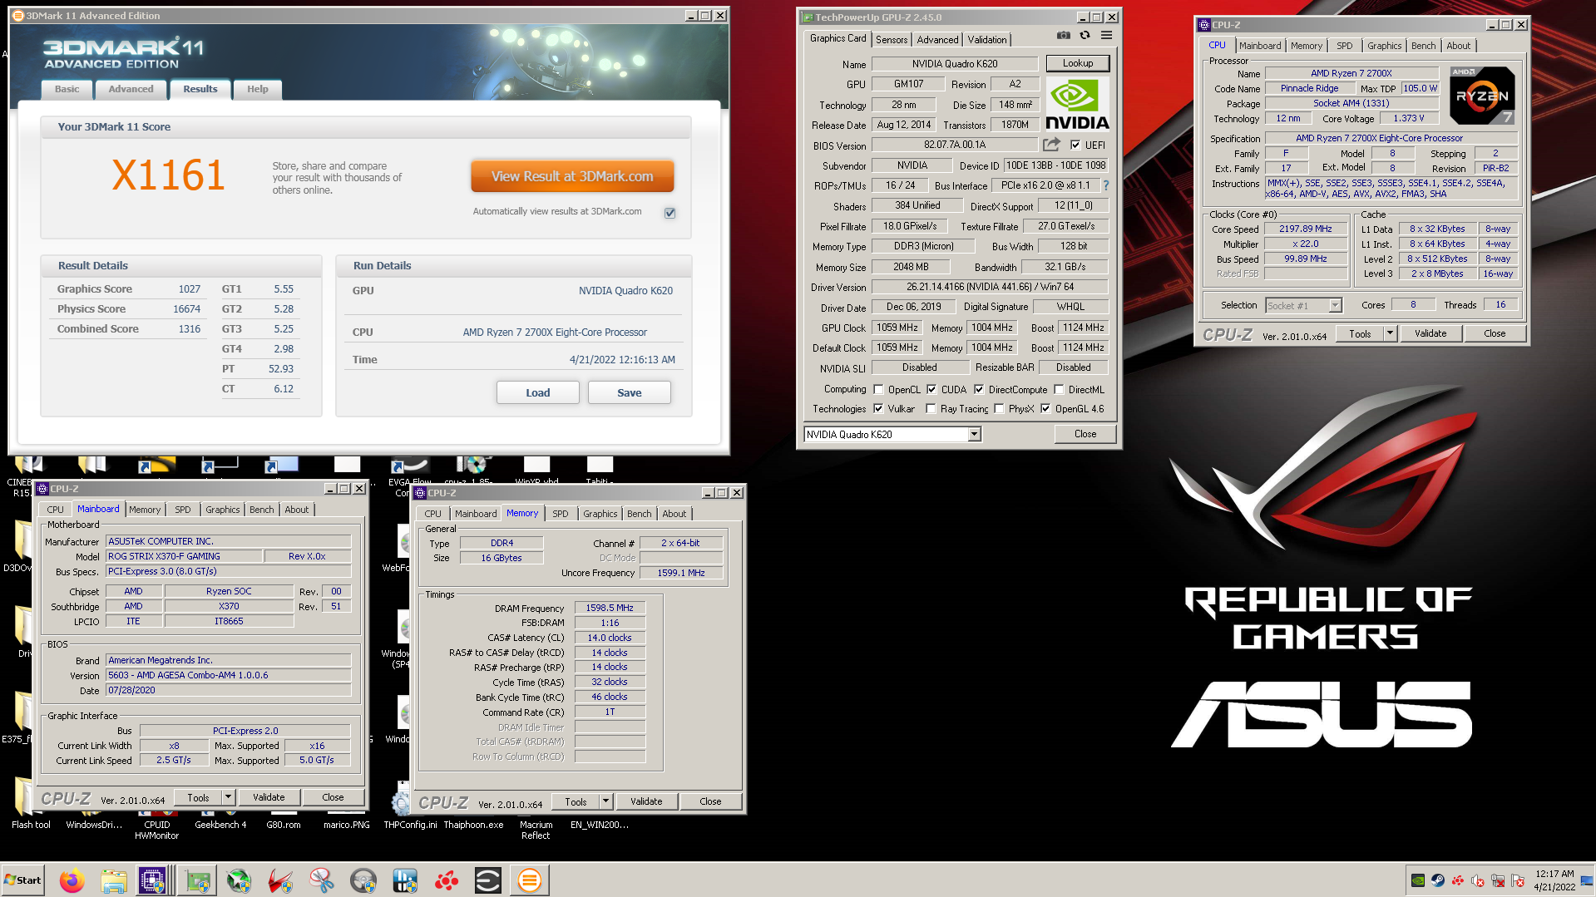This screenshot has width=1596, height=897.
Task: Click the Load button in 3DMark
Action: (x=537, y=392)
